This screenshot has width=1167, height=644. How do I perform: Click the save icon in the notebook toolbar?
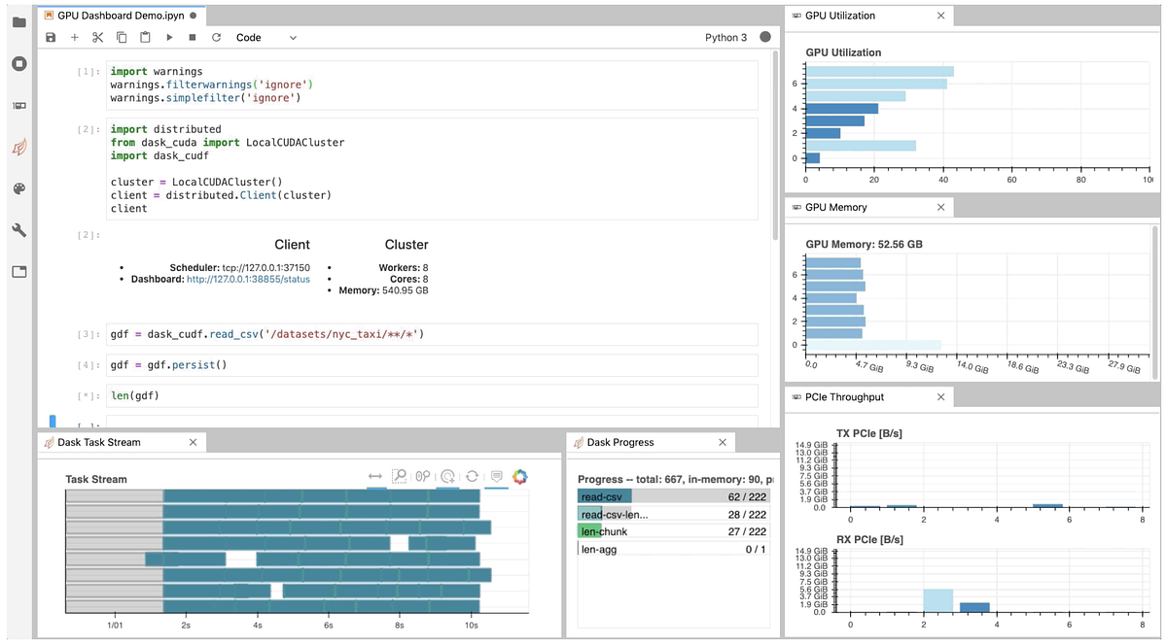point(50,37)
